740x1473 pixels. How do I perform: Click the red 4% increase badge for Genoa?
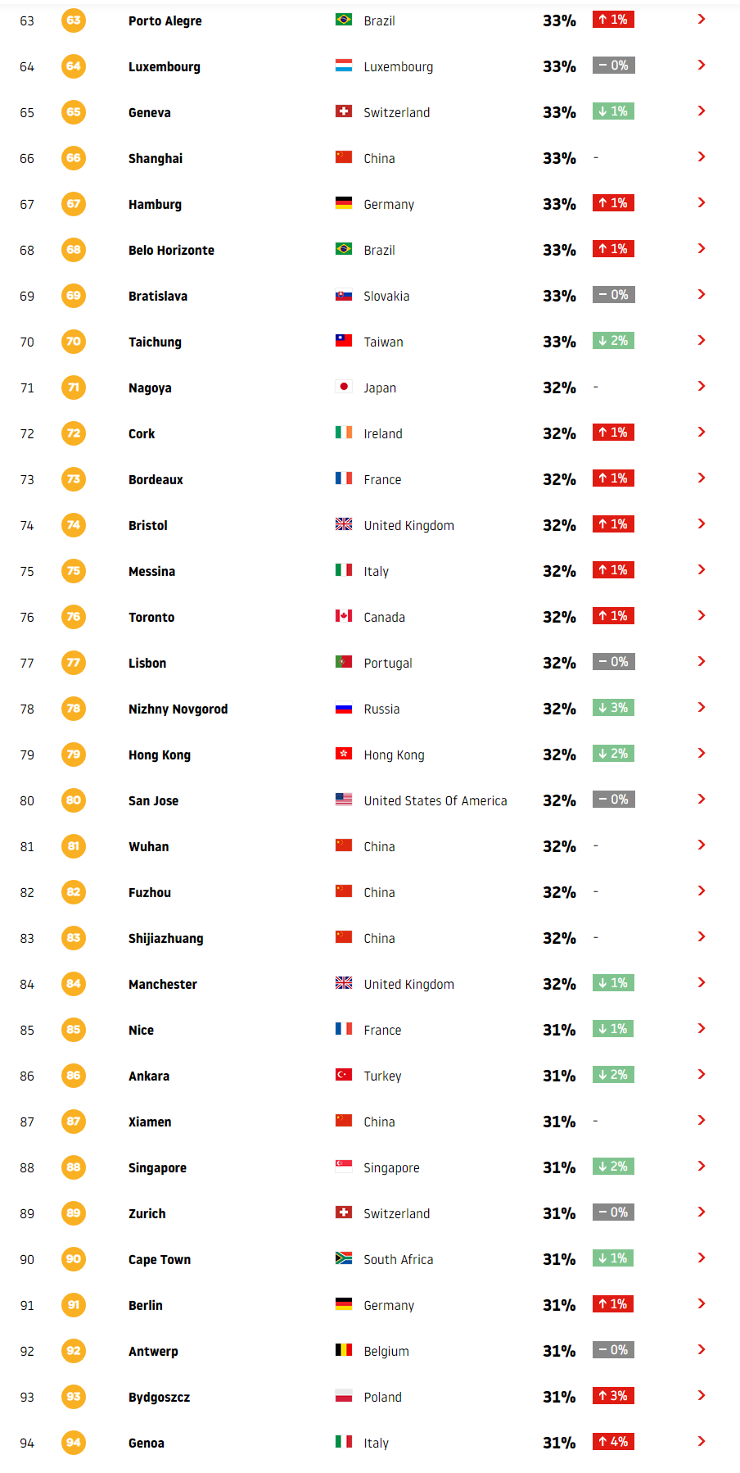pos(613,1442)
